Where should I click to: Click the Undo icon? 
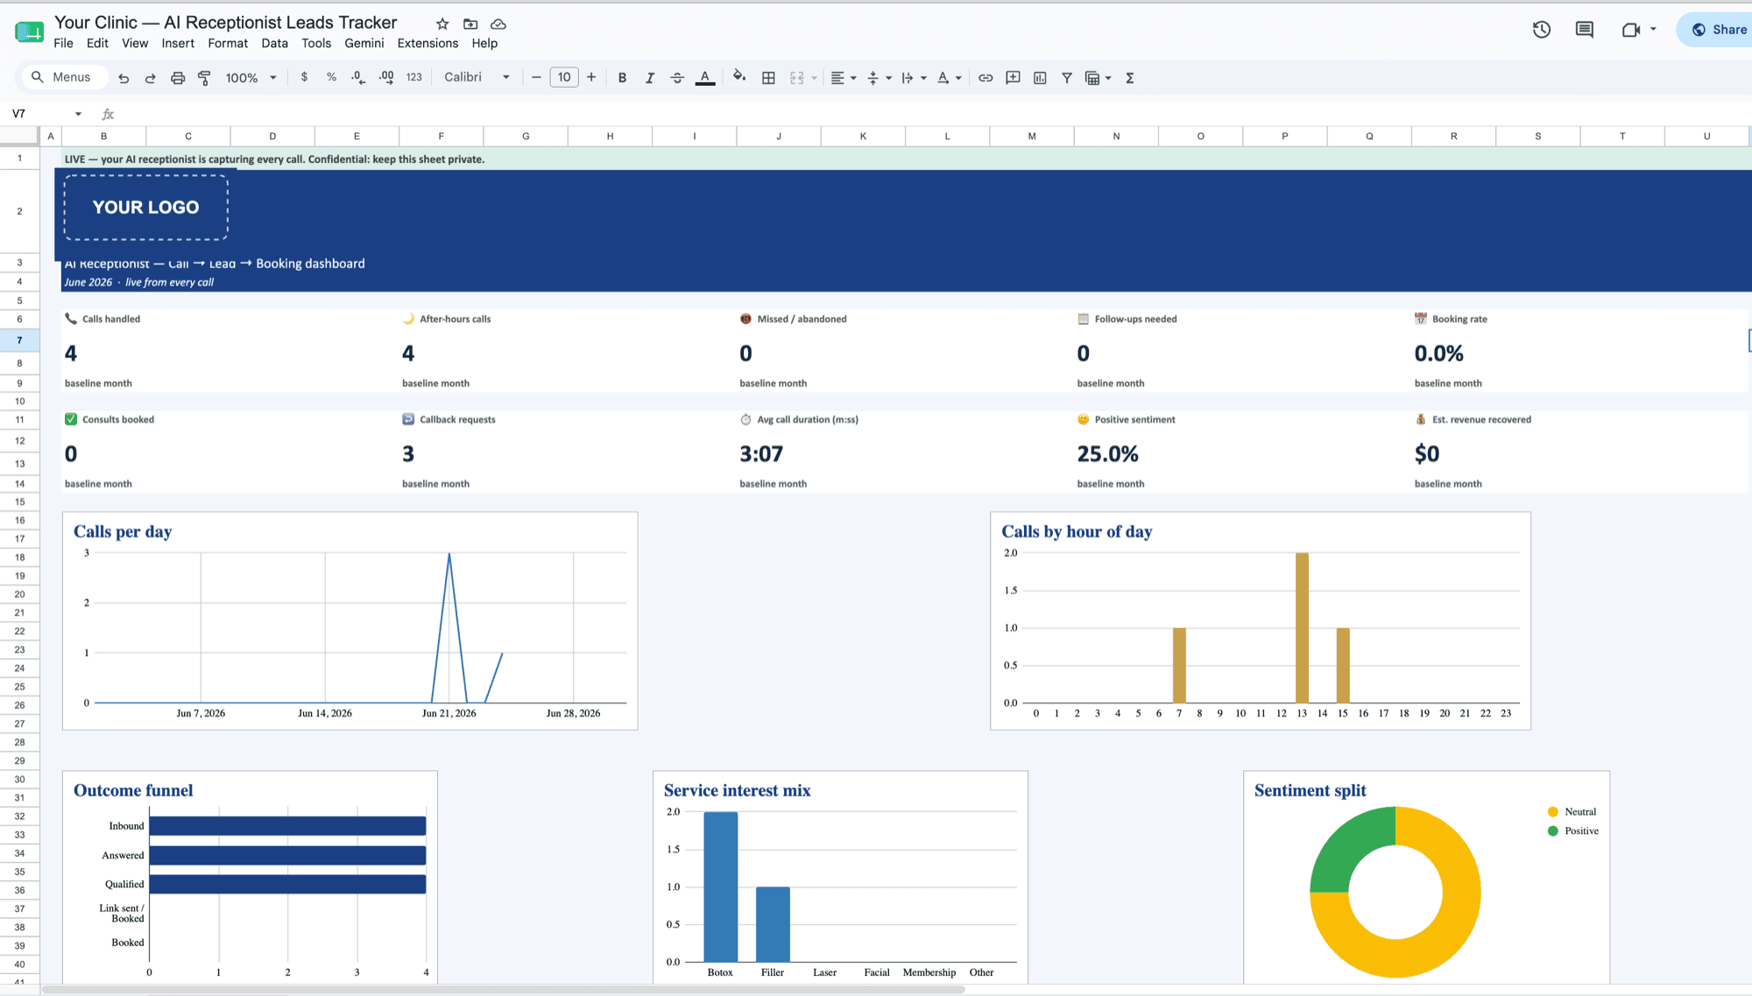(x=124, y=78)
